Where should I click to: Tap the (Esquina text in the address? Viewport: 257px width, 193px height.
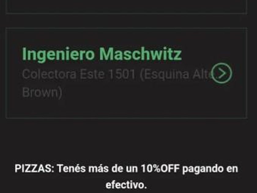tap(165, 75)
